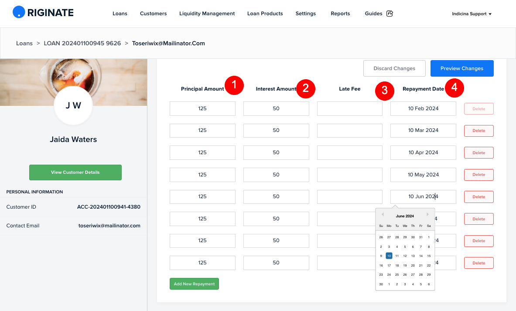Click View Customer Details button
The width and height of the screenshot is (516, 311).
[75, 172]
